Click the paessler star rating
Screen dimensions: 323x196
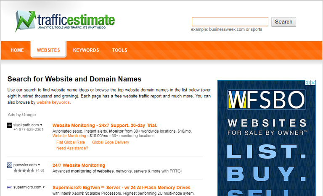23,171
